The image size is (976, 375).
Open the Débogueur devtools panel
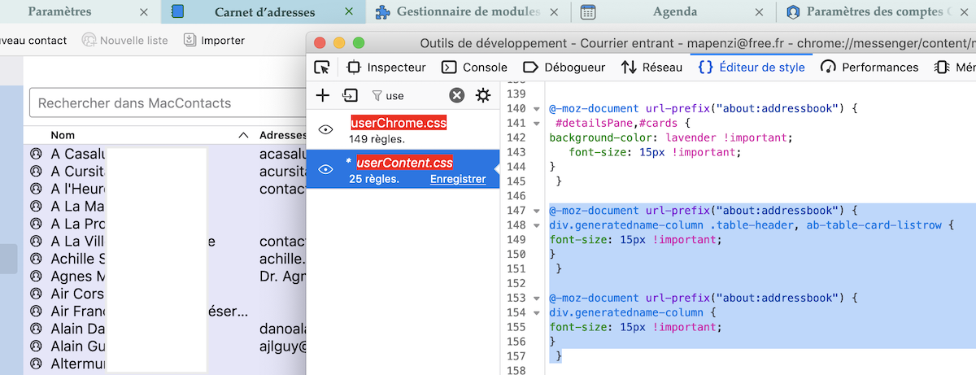pyautogui.click(x=564, y=68)
